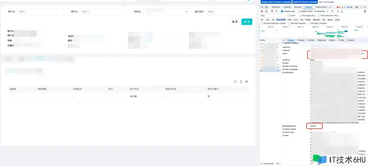Open the Console panel tab
Image resolution: width=368 pixels, height=166 pixels.
click(x=287, y=7)
